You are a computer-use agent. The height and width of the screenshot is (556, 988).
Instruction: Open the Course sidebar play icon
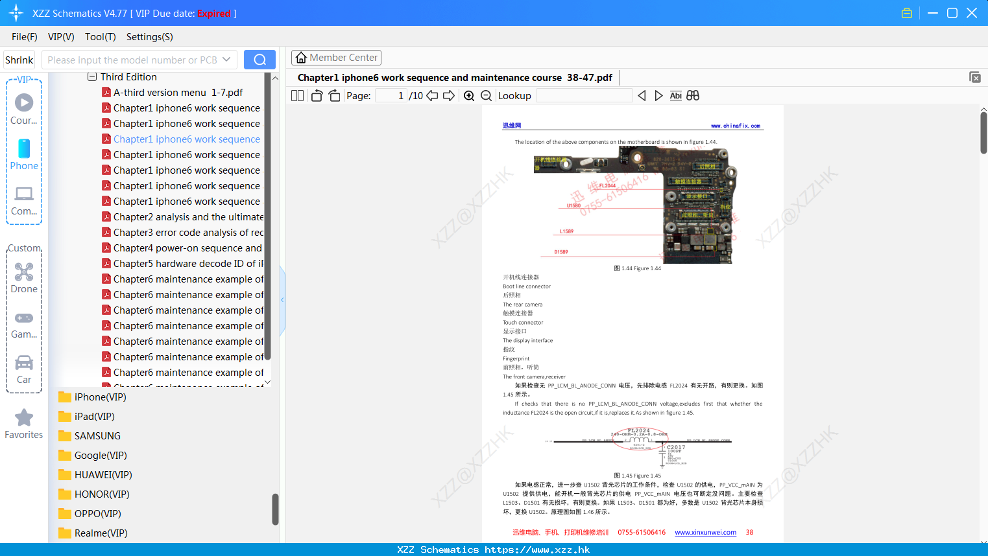point(24,102)
